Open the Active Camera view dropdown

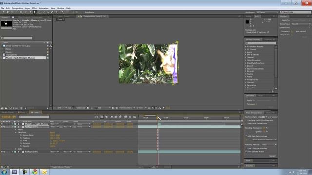[x=127, y=108]
